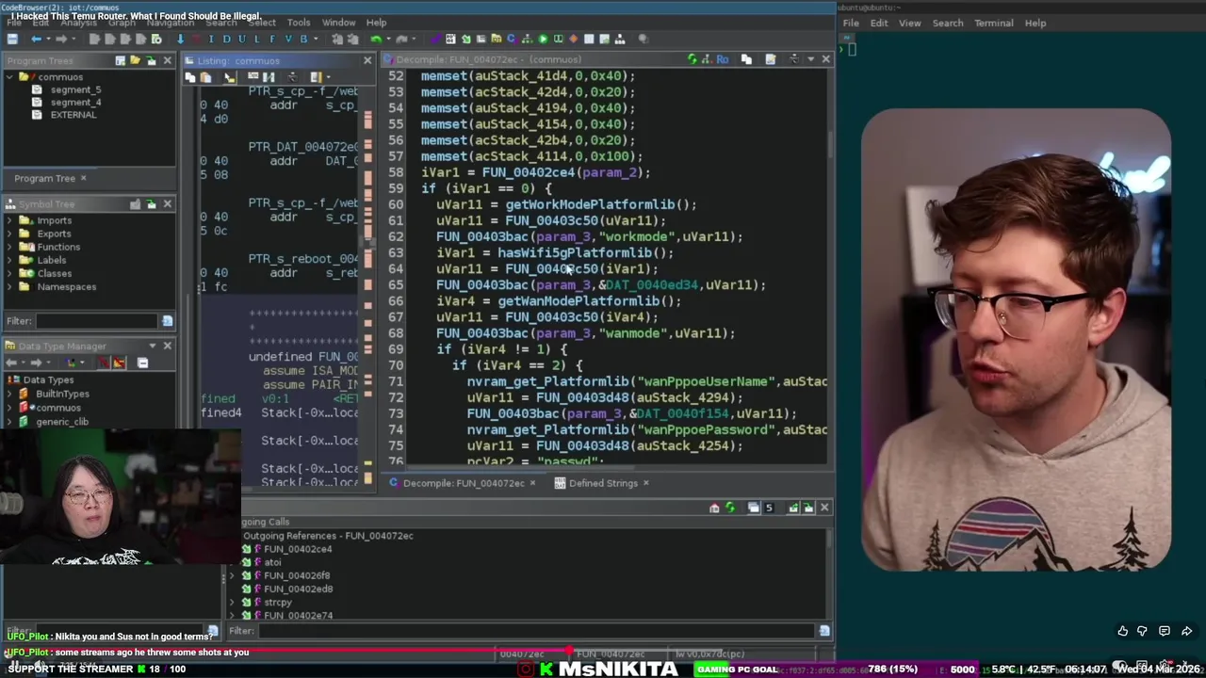Screen dimensions: 1206x678
Task: Click the back navigation arrow in toolbar
Action: [36, 39]
